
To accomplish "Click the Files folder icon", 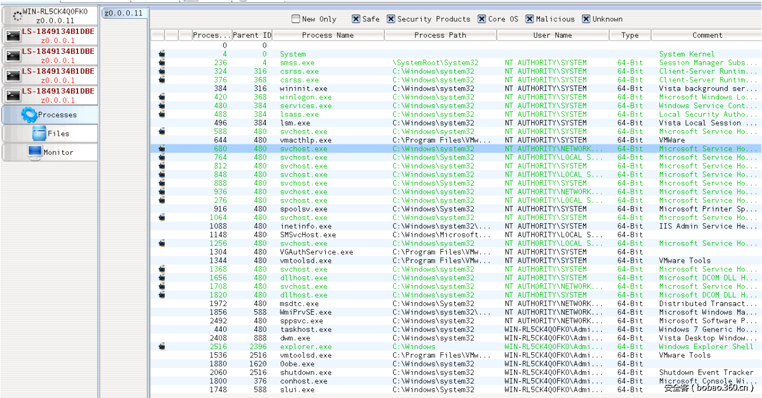I will 39,134.
